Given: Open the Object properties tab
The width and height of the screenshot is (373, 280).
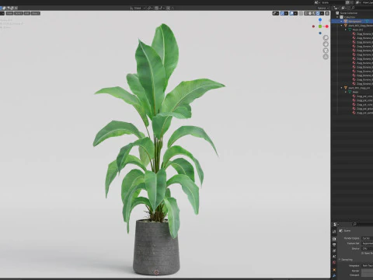Looking at the screenshot, I should pos(334,270).
